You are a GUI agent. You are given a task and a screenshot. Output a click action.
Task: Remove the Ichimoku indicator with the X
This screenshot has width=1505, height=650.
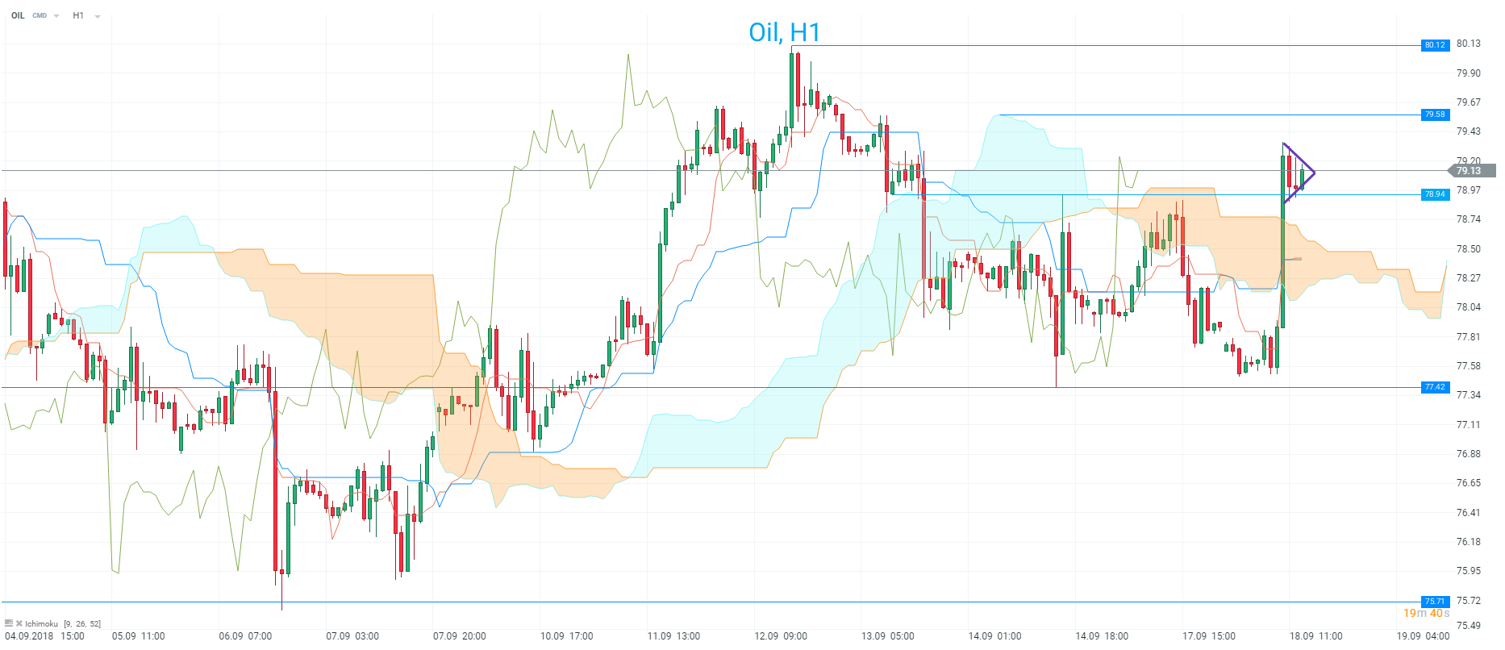point(19,623)
